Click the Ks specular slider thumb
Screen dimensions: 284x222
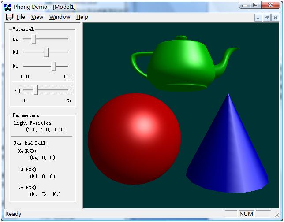click(54, 67)
